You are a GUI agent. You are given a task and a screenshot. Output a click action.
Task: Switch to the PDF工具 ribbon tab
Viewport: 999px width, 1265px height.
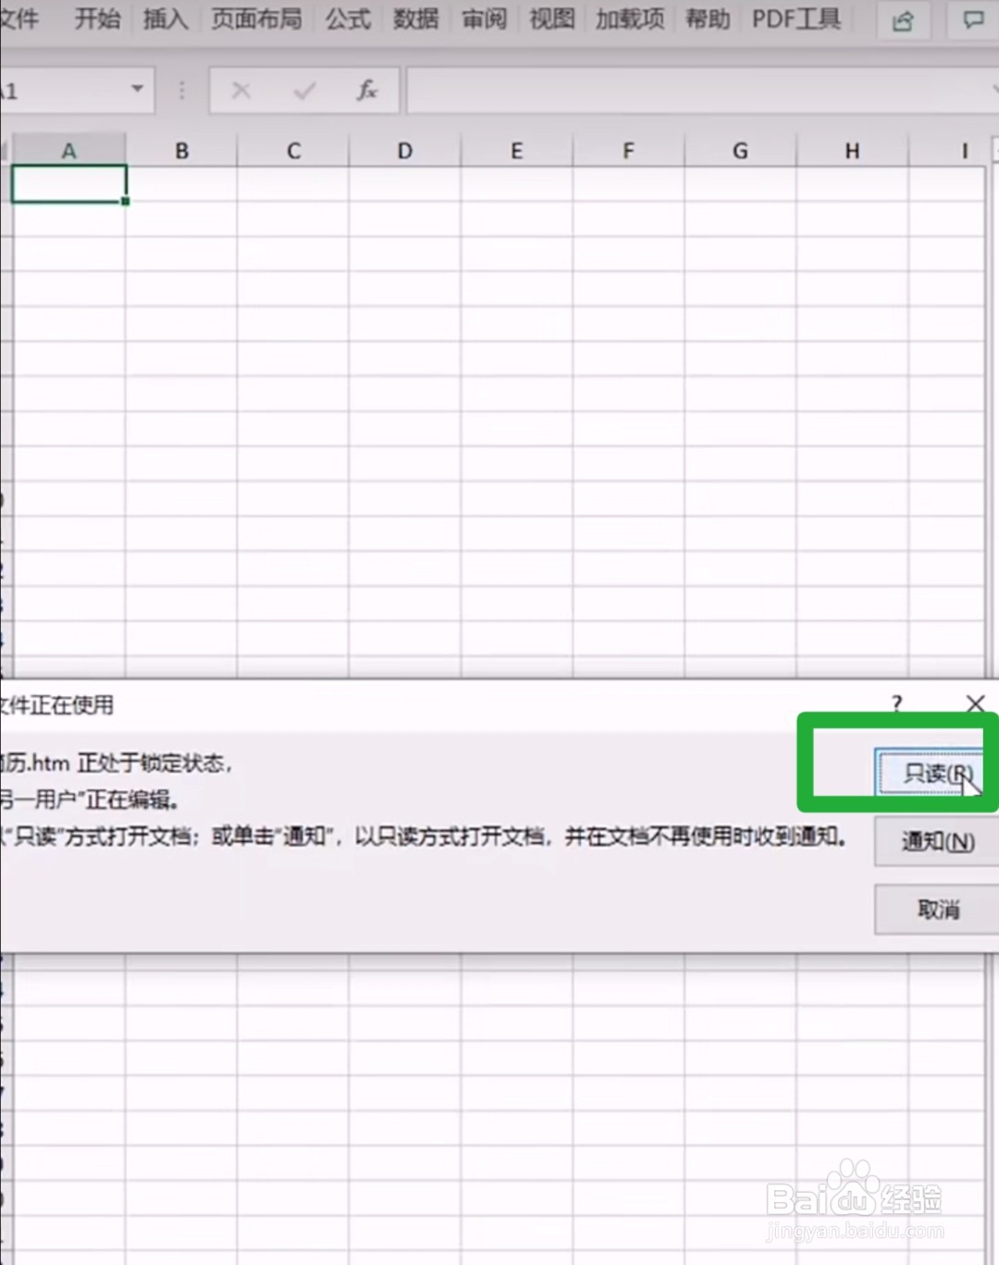794,19
